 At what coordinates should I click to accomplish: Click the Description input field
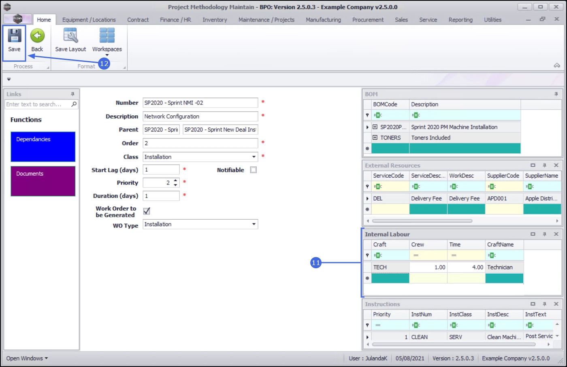pos(200,117)
